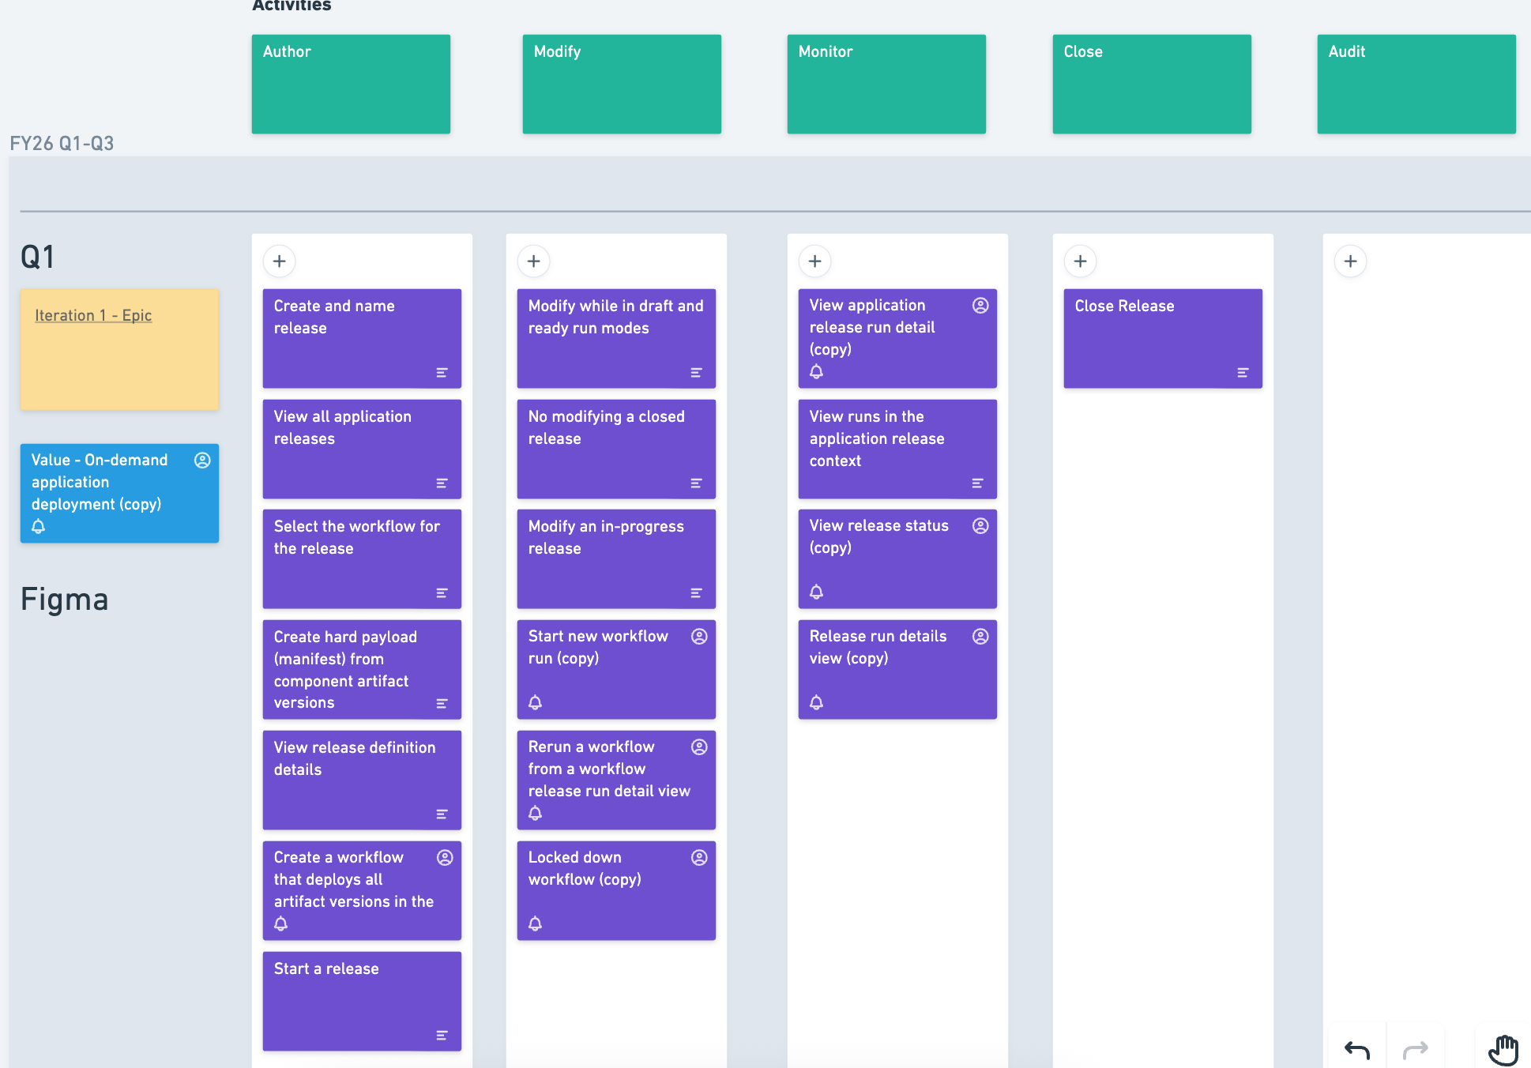
Task: Click 'Create and name release' text
Action: (334, 317)
